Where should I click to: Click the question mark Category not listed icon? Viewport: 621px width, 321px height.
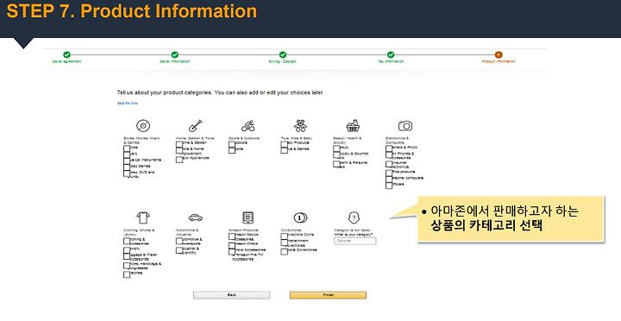(354, 217)
